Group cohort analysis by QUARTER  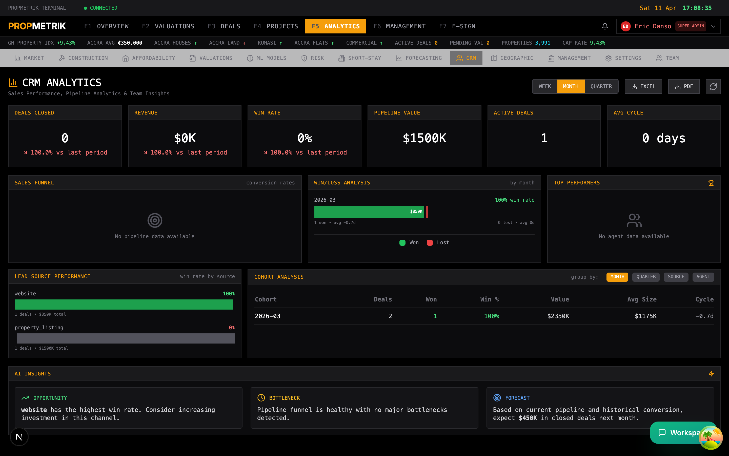(x=646, y=277)
